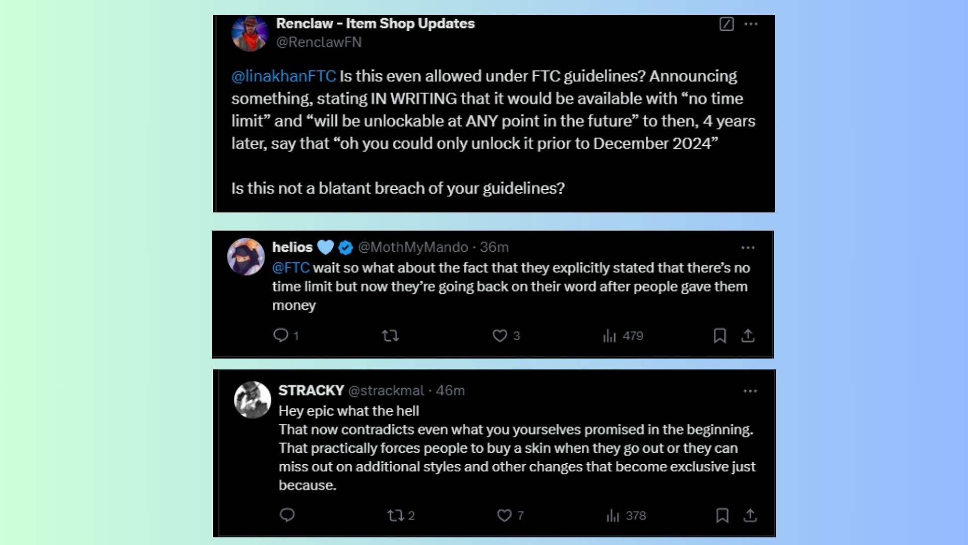This screenshot has height=545, width=968.
Task: Open the @FTC mention link
Action: (291, 267)
